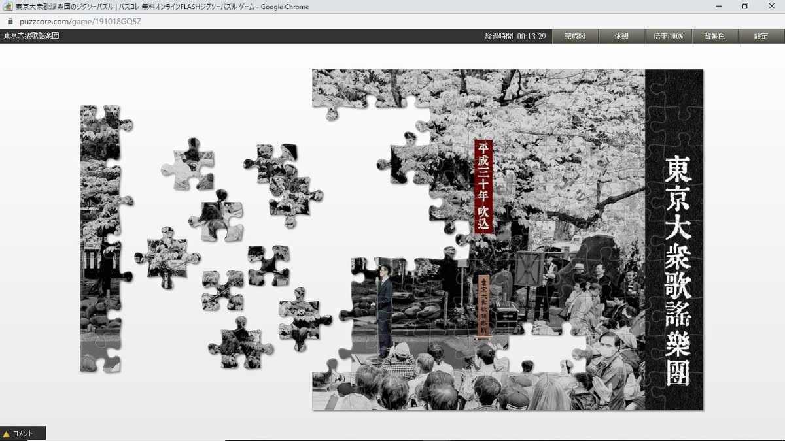Minimize the Chrome window
The width and height of the screenshot is (785, 441).
719,7
